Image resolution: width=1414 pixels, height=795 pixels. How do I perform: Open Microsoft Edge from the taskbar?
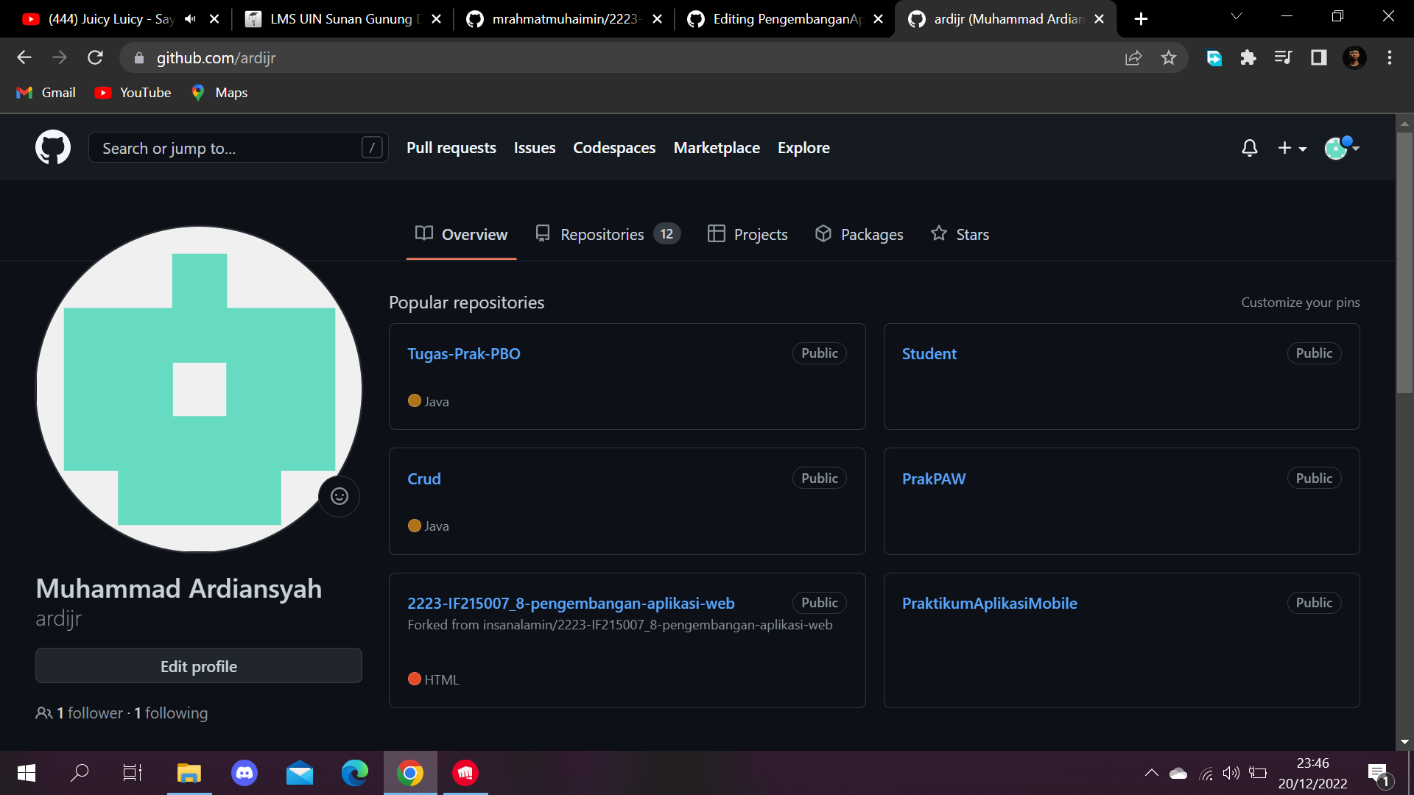click(x=355, y=773)
